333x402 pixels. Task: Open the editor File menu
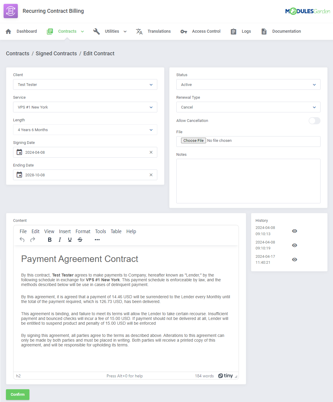point(23,231)
